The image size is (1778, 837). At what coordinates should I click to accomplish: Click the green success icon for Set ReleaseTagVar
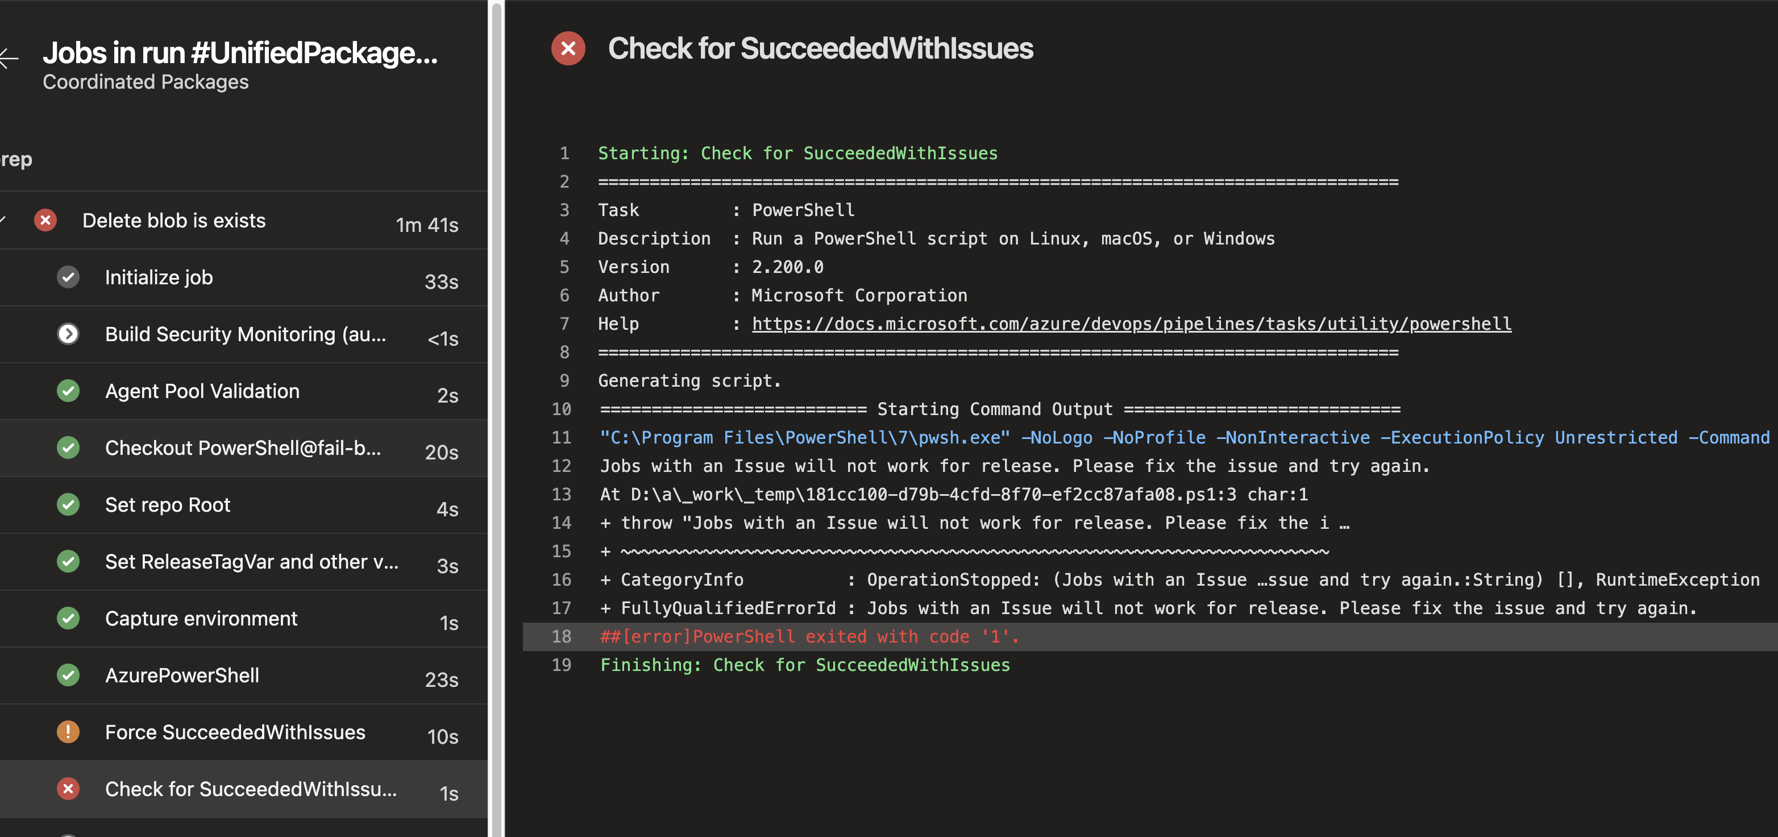pos(68,561)
